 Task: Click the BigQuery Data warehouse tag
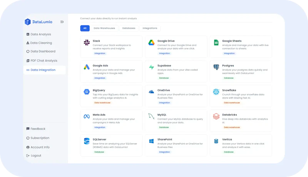point(102,103)
